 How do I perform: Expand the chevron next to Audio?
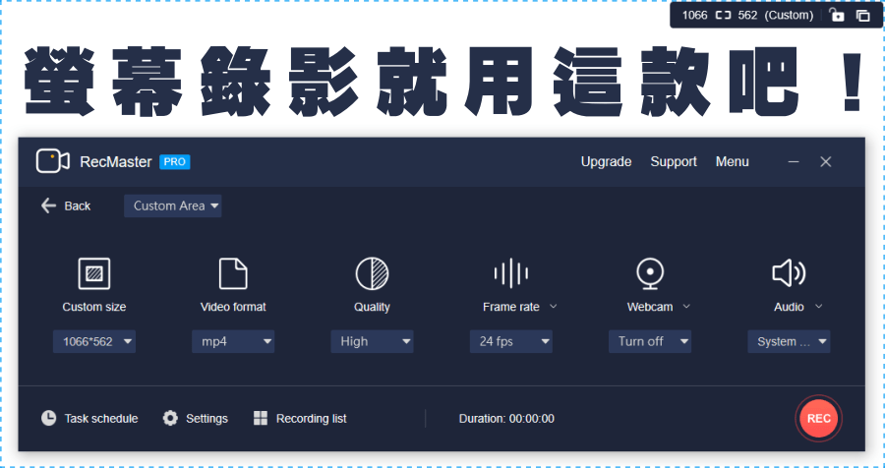818,307
